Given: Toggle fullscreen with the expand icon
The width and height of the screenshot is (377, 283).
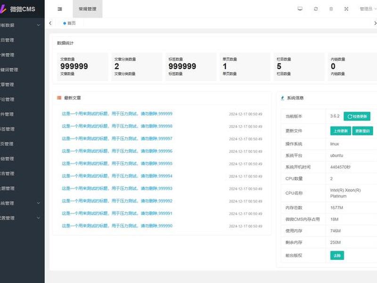Looking at the screenshot, I should 346,9.
